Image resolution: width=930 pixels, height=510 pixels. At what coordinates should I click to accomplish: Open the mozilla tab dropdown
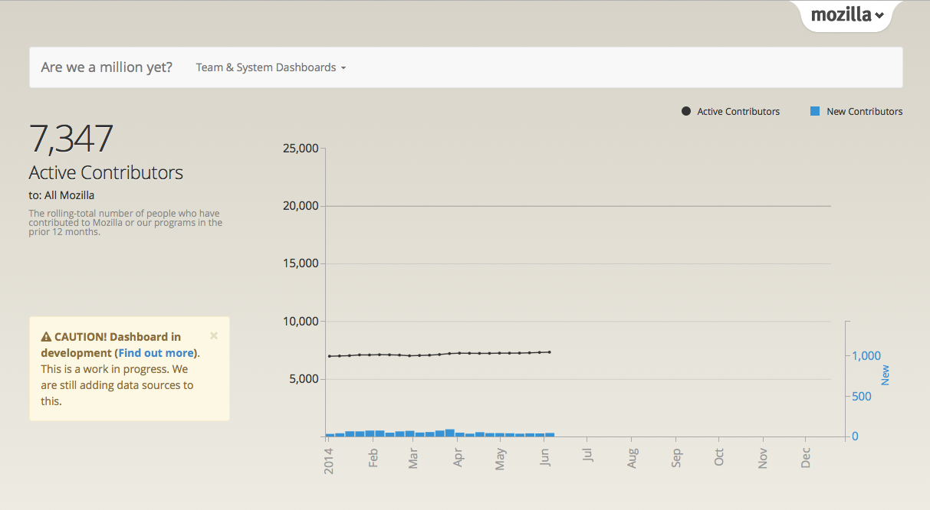pyautogui.click(x=847, y=15)
